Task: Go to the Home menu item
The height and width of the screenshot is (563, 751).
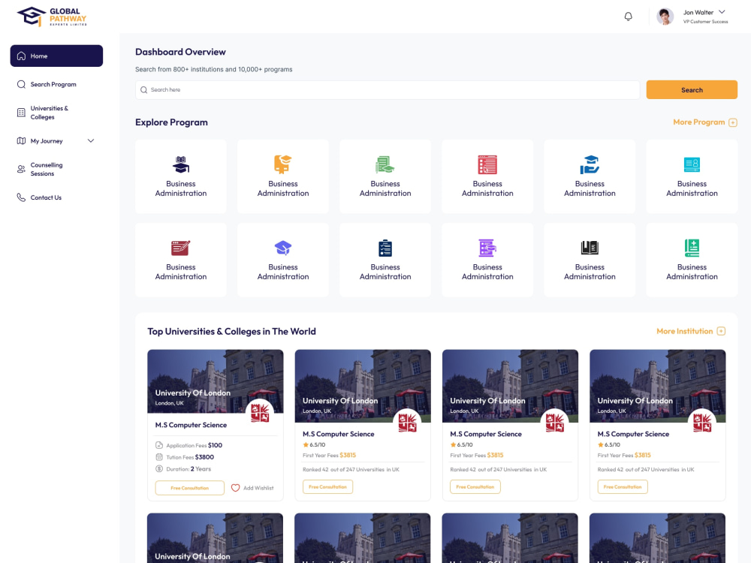Action: (56, 56)
